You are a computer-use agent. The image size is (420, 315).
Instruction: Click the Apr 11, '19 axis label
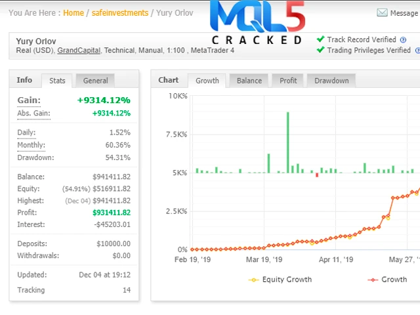336,260
